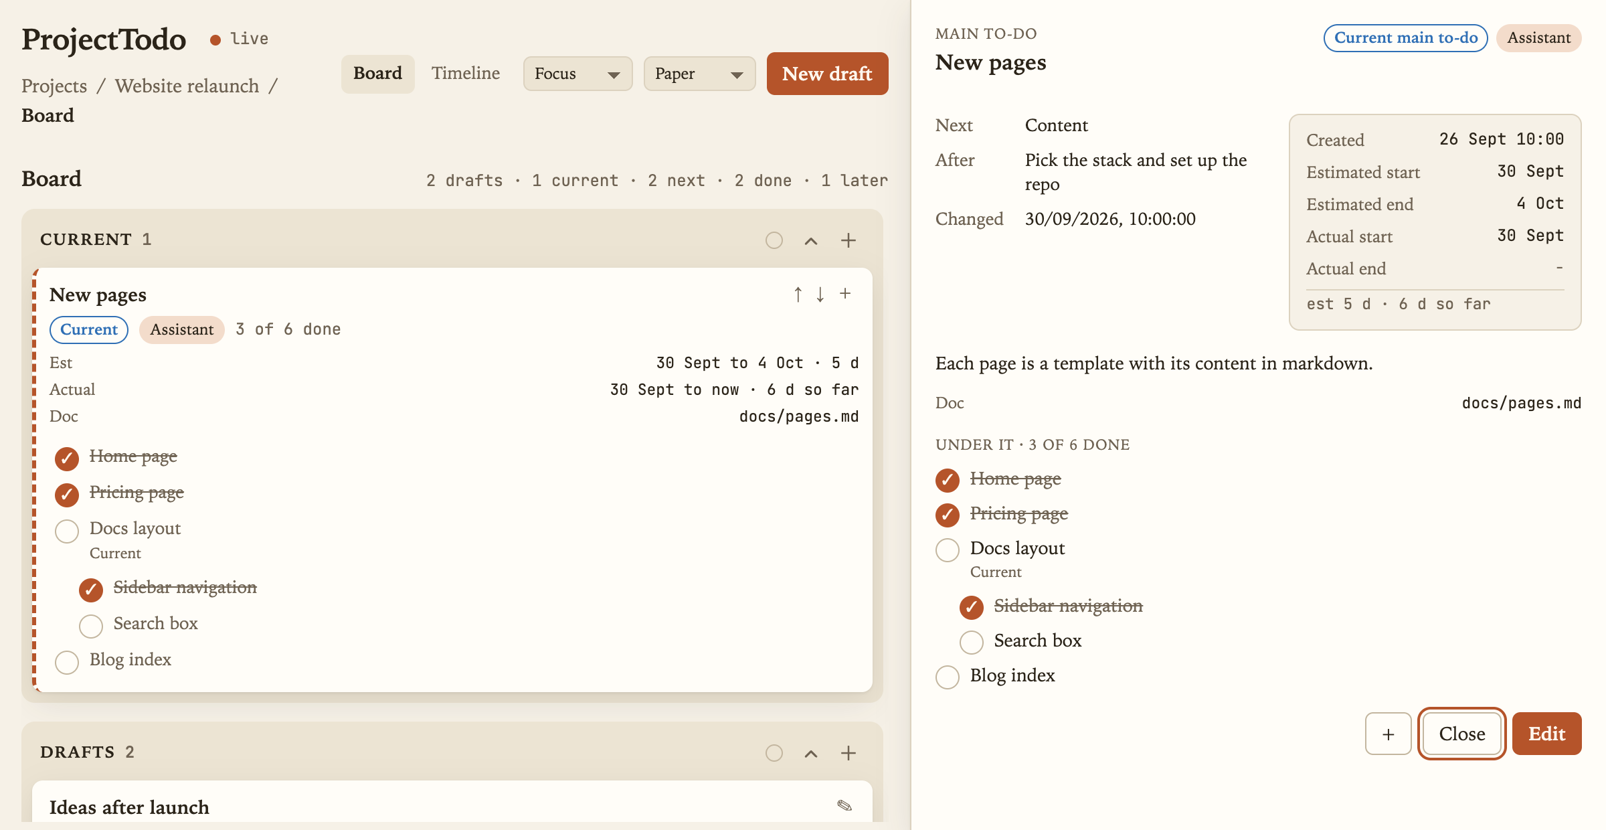The height and width of the screenshot is (830, 1606).
Task: Close the detail panel
Action: tap(1462, 734)
